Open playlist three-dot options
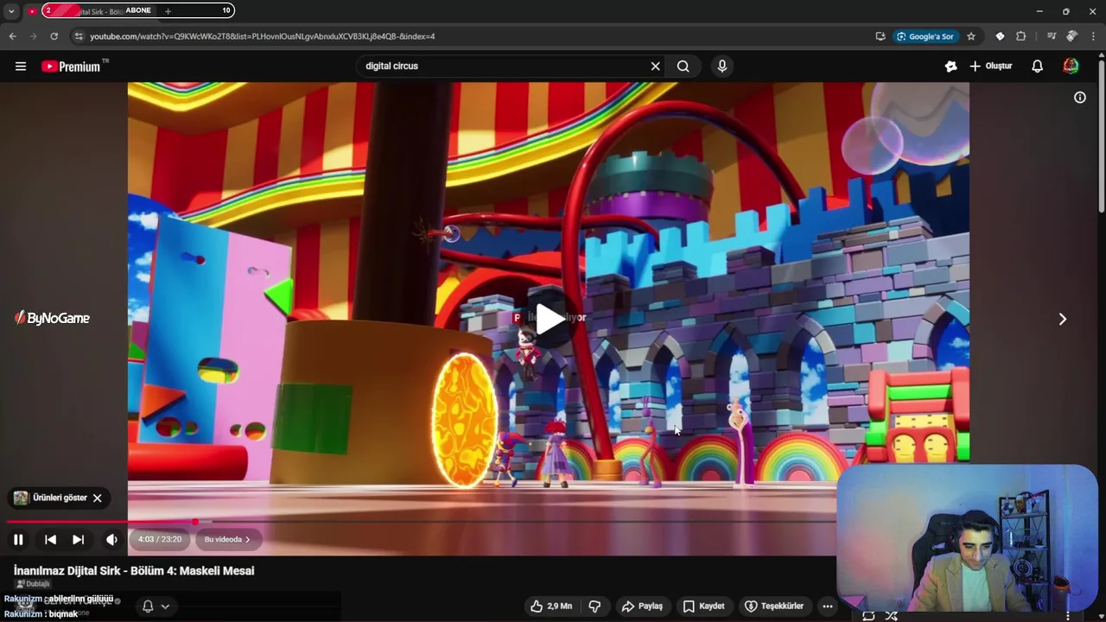Viewport: 1106px width, 622px height. [x=1069, y=616]
